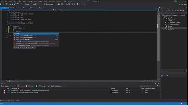Open the Debug configuration dropdown

point(28,4)
